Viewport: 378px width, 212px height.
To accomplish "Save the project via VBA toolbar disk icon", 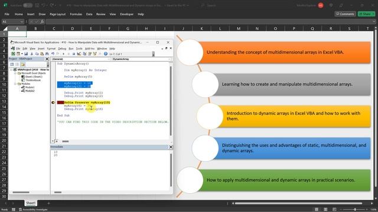I will click(x=26, y=54).
